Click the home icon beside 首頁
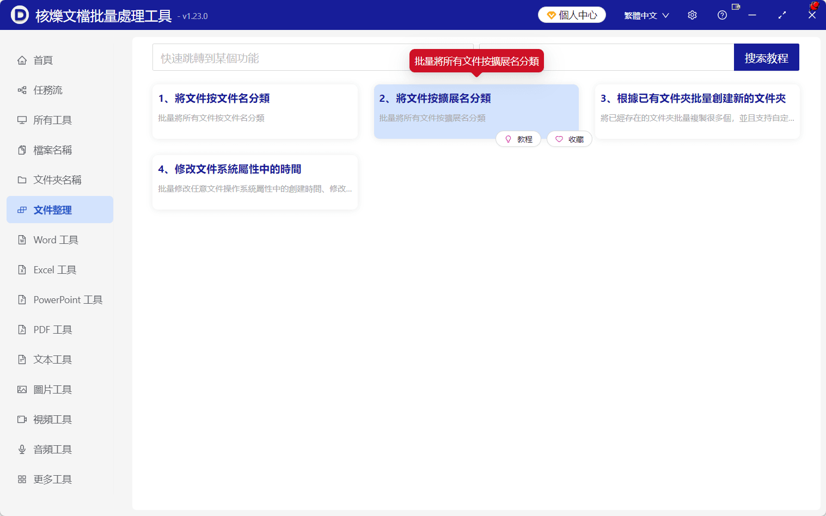Image resolution: width=826 pixels, height=516 pixels. click(22, 60)
